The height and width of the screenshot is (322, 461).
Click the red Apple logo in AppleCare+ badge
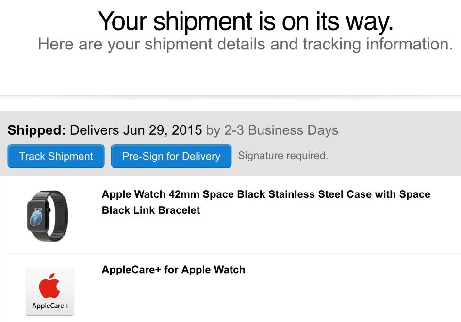tap(50, 286)
